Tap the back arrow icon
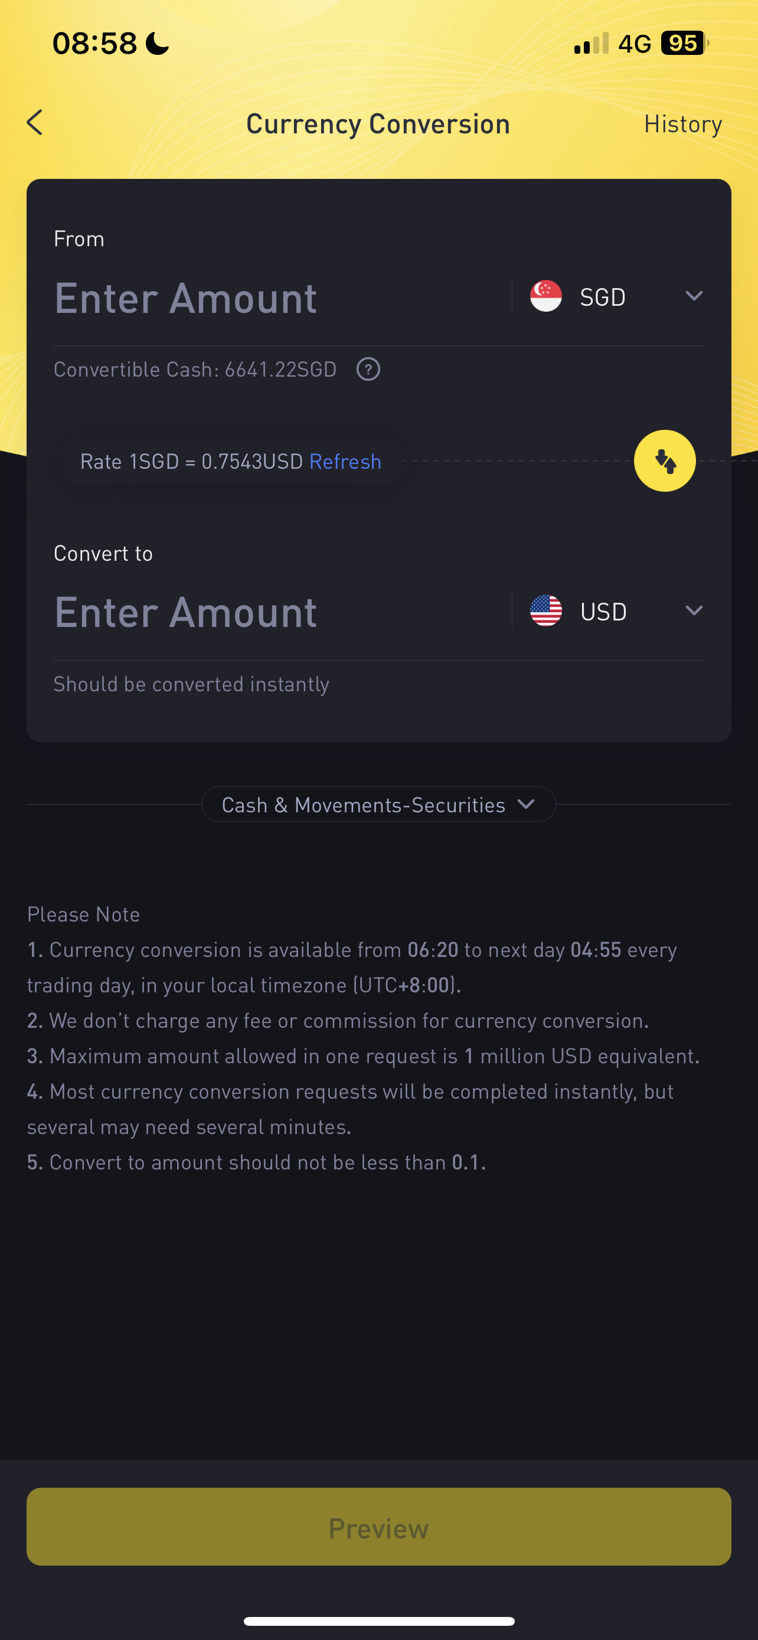The height and width of the screenshot is (1640, 758). (x=35, y=122)
